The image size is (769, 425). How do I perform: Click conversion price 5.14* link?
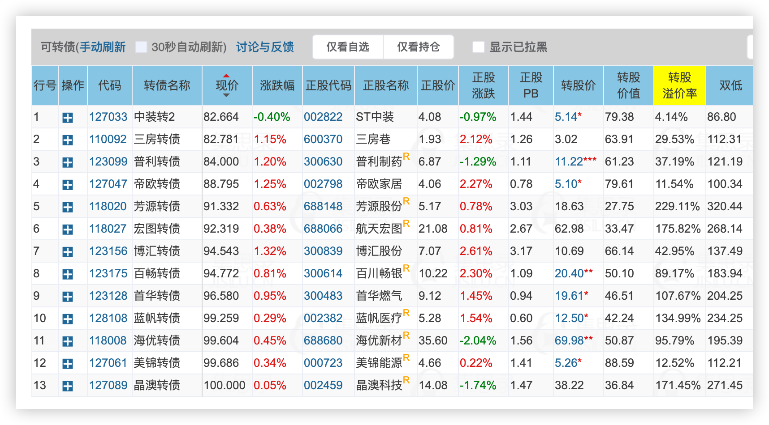[x=568, y=117]
